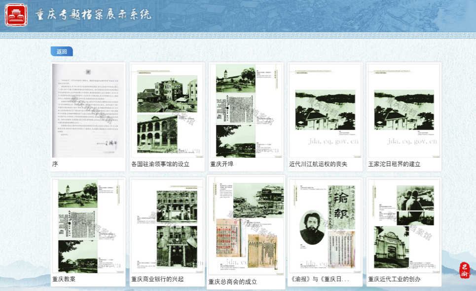Open the 重庆商业银行的兴起 thumbnail image

167,225
